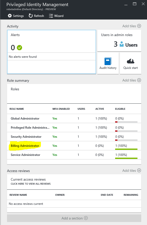Select the highlighted Billing Administrator role
This screenshot has height=225, width=147.
pos(74,146)
